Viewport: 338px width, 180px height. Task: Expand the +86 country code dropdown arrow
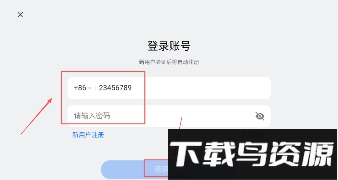[x=90, y=88]
